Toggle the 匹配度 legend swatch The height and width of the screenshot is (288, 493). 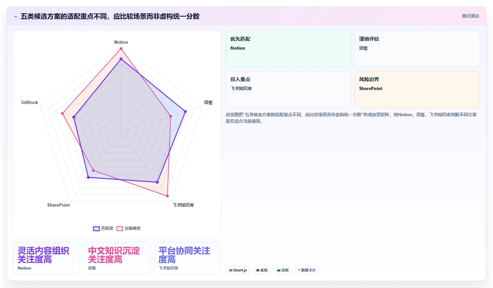96,228
